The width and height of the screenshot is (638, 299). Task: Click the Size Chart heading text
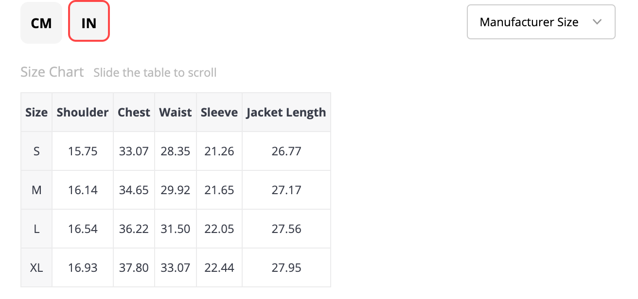coord(52,72)
